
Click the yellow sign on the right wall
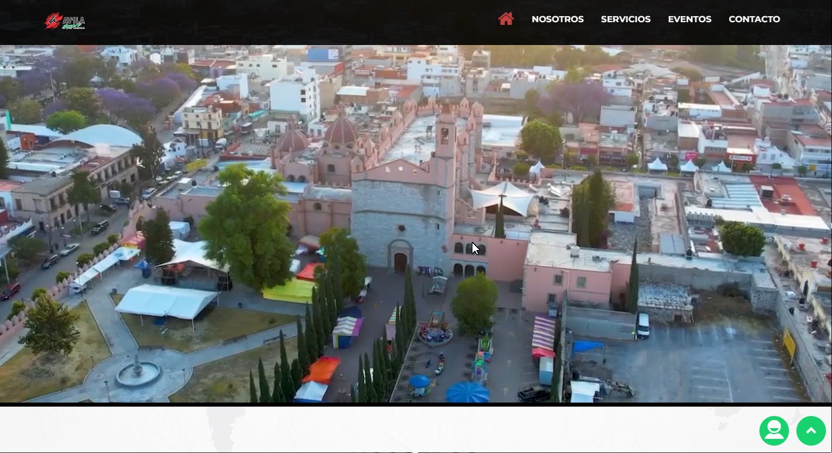pyautogui.click(x=789, y=343)
